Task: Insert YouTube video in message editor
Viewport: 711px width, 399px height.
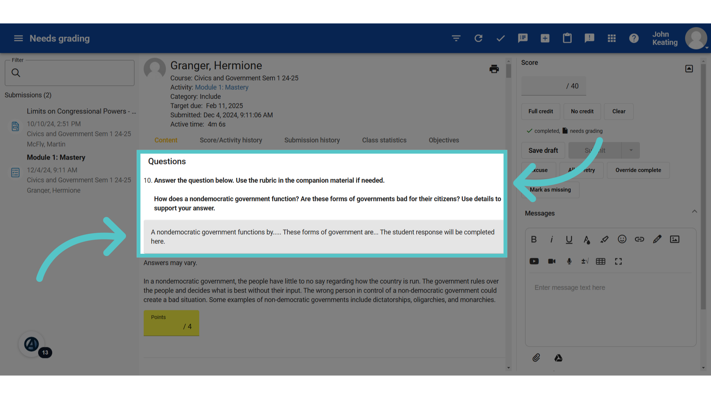Action: [534, 261]
